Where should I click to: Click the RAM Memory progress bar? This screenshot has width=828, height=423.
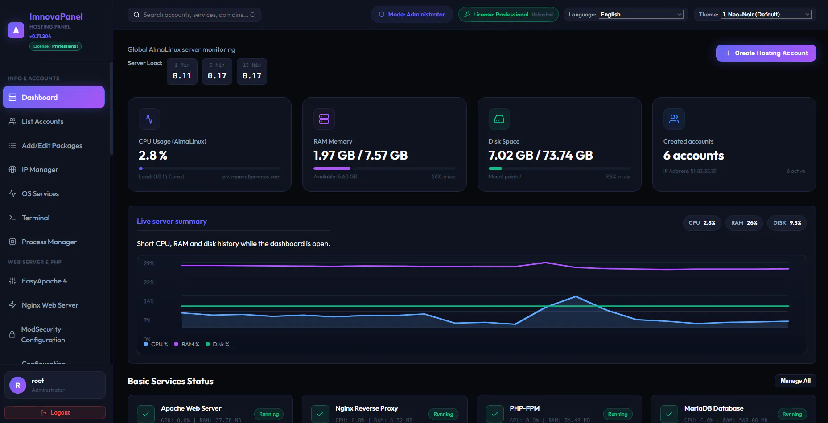point(384,168)
